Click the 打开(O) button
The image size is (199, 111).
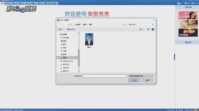pyautogui.click(x=134, y=80)
